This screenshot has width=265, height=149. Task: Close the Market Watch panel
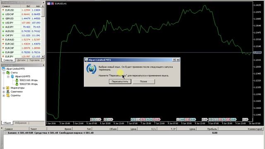(x=43, y=2)
